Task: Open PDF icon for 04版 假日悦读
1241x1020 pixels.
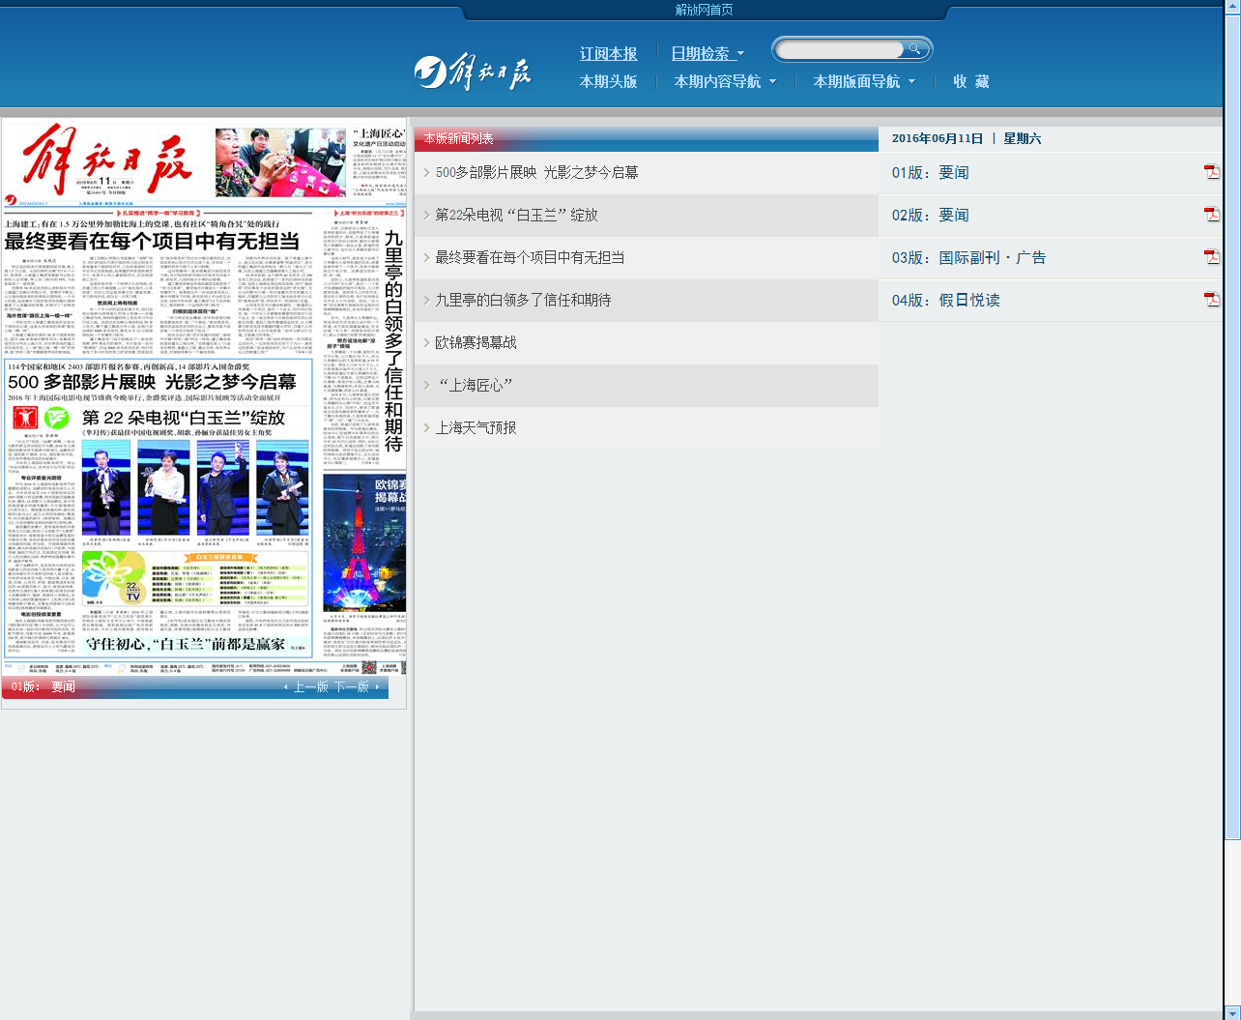Action: [1211, 300]
